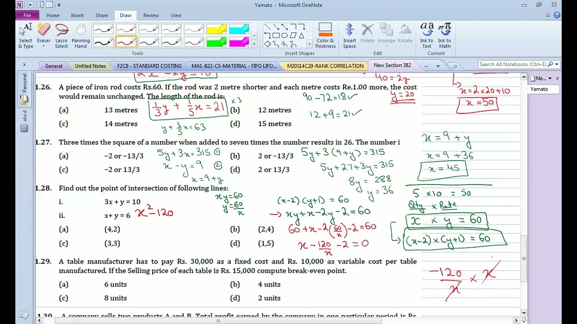577x324 pixels.
Task: Pick the thin green pen, top row
Action: (171, 30)
